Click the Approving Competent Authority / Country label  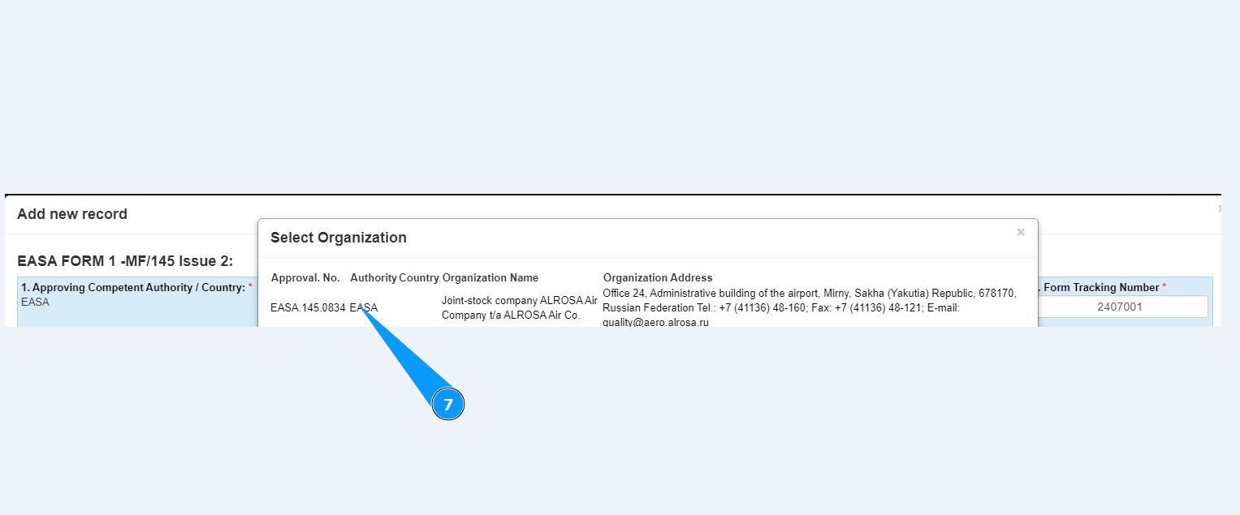point(133,287)
